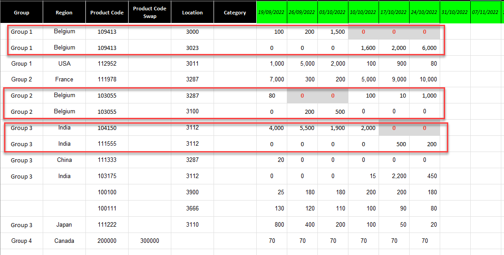Select the cell with value 1,500
The height and width of the screenshot is (255, 504).
coord(333,31)
